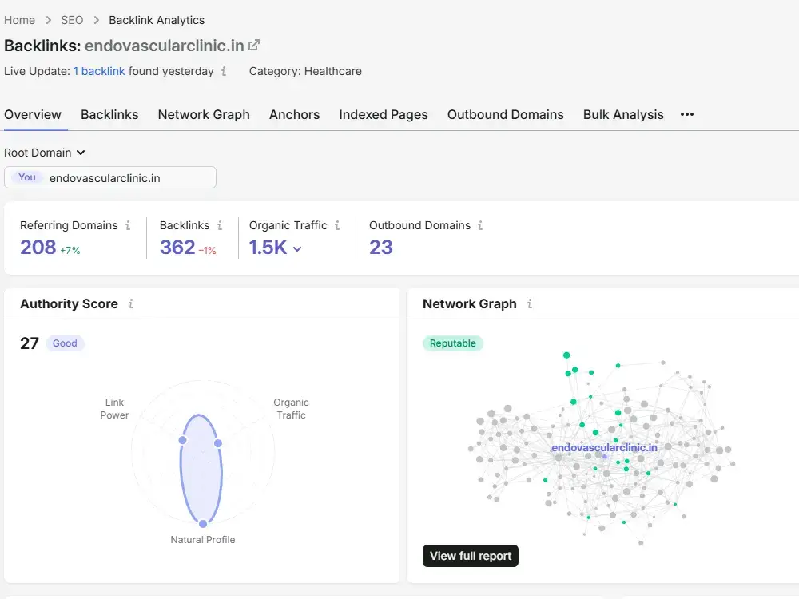Go to the Anchors tab
Screen dimensions: 799x599
[x=295, y=114]
